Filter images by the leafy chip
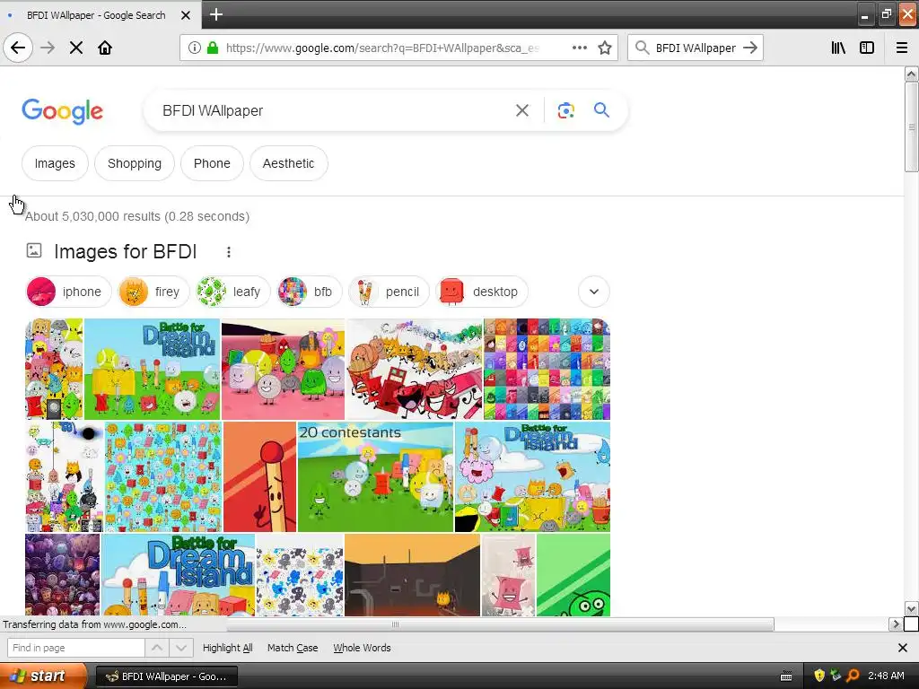This screenshot has width=919, height=689. tap(232, 292)
